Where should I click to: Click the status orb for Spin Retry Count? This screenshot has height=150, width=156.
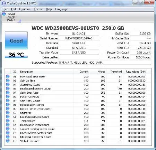pos(8,101)
